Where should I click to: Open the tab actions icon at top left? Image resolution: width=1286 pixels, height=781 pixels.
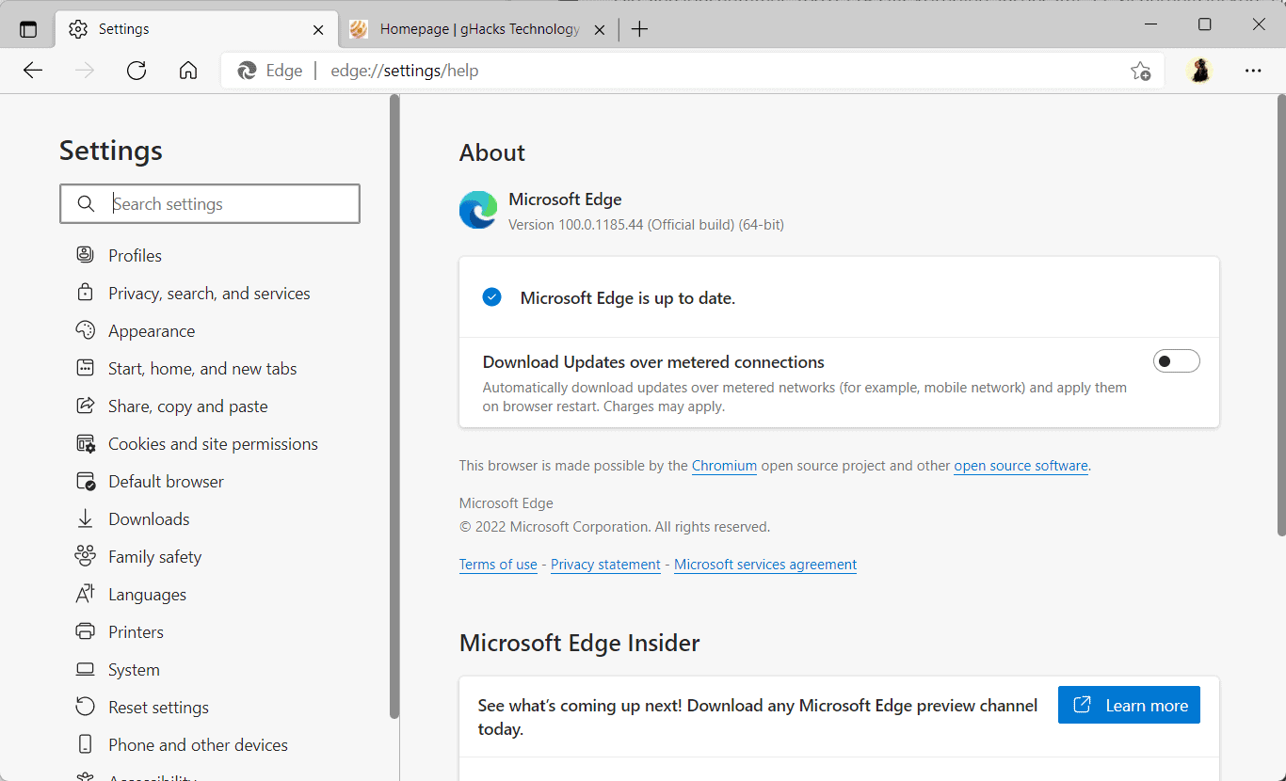[27, 28]
